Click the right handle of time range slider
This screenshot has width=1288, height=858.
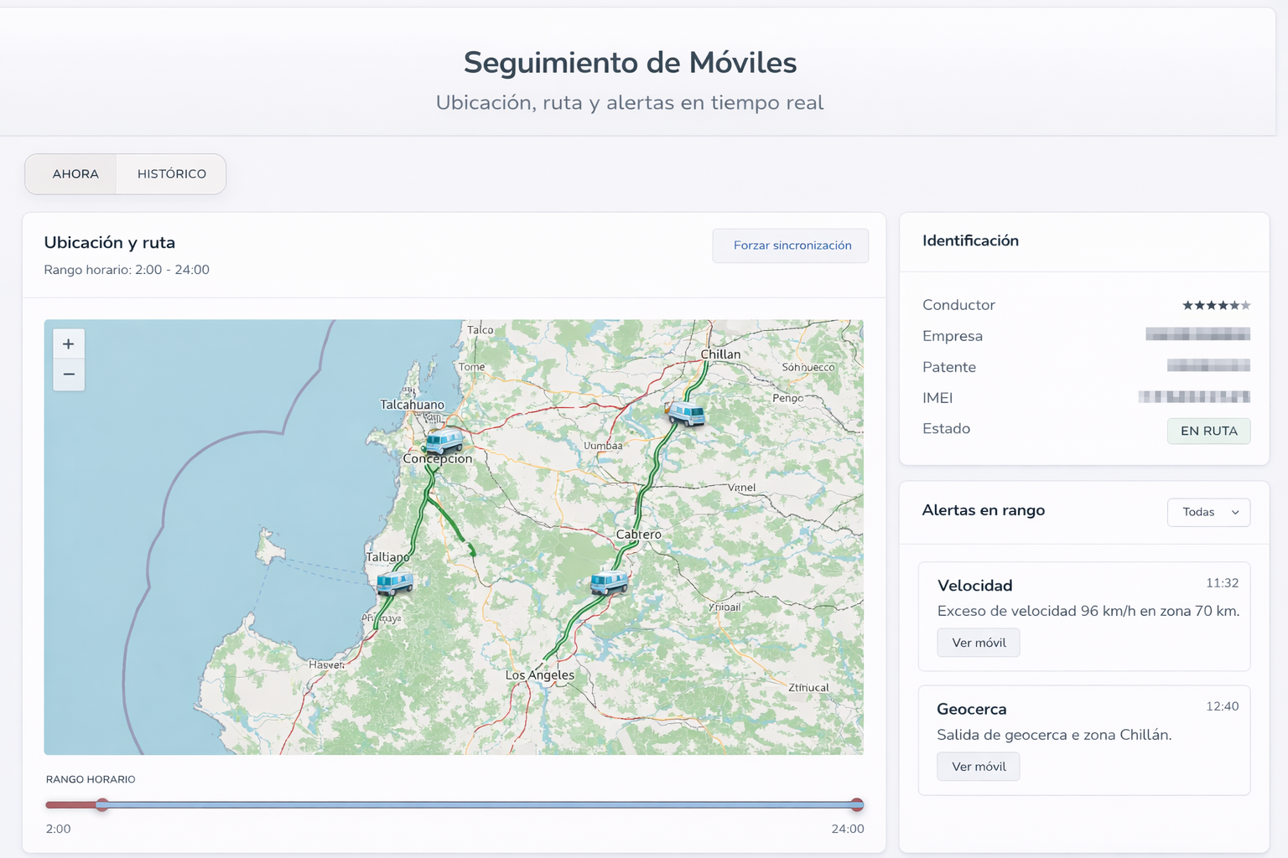[x=857, y=805]
